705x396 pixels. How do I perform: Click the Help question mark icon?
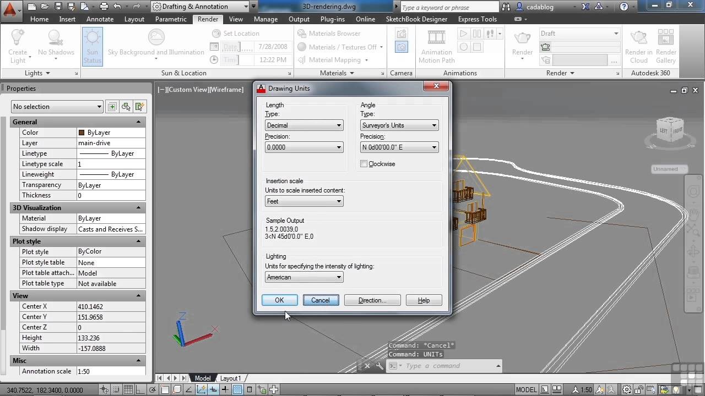coord(624,7)
